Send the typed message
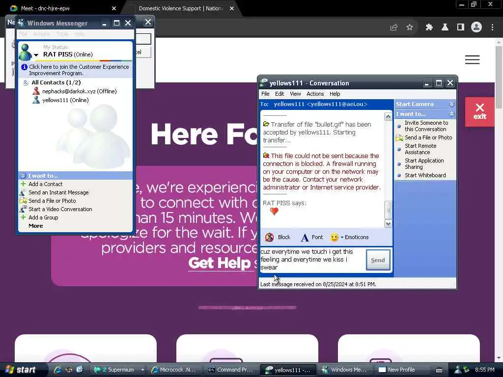 point(378,260)
